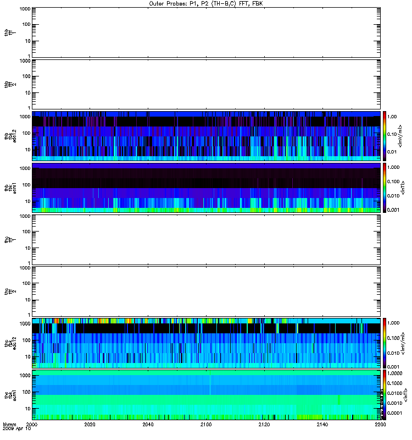Image resolution: width=412 pixels, height=440 pixels.
Task: Click the '<|mV/m|>' unit label beside thb edc12 color bar
Action: (400, 136)
